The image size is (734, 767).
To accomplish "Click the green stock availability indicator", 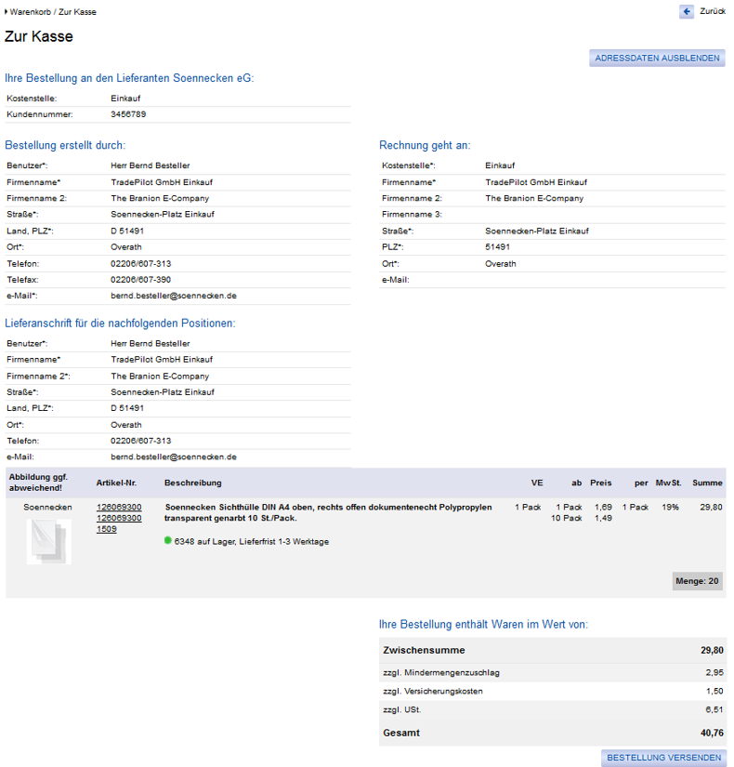I will point(168,540).
